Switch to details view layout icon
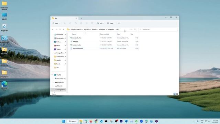This screenshot has height=124, width=220. click(x=175, y=94)
